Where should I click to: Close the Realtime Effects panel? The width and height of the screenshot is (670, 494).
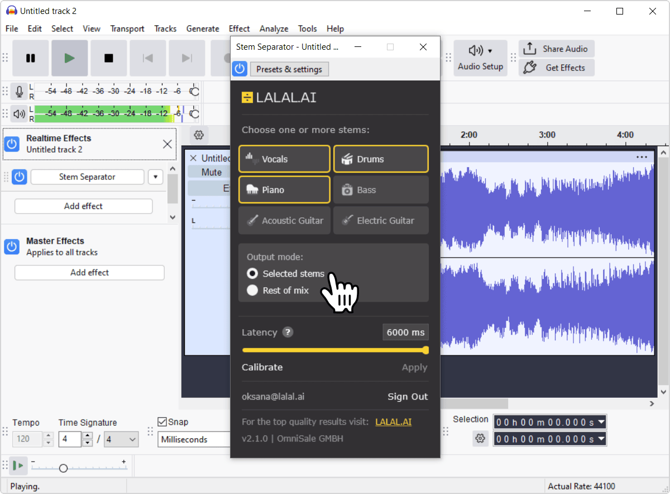[167, 144]
